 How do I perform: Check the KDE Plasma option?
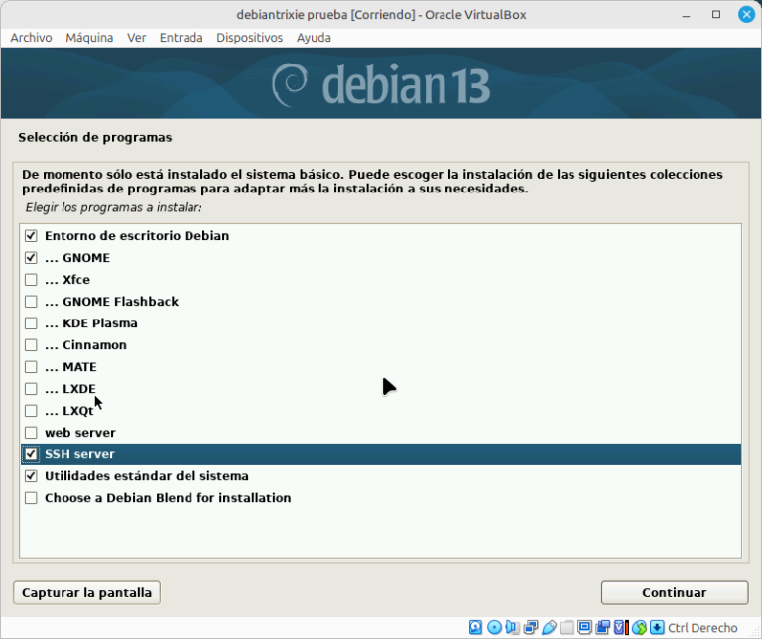[31, 323]
